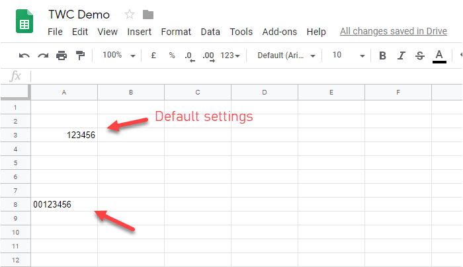
Task: Toggle strikethrough formatting
Action: (x=419, y=56)
